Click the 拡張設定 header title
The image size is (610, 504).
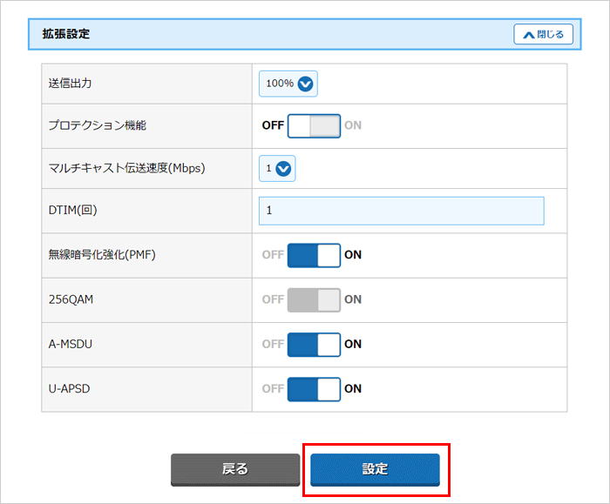(66, 35)
